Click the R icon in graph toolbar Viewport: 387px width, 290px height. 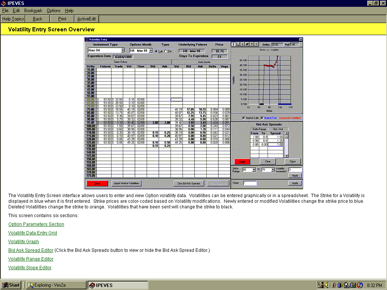[252, 45]
